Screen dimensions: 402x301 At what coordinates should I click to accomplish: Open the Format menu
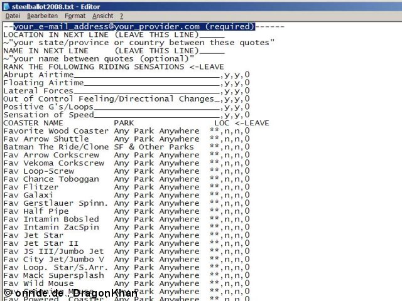click(75, 16)
